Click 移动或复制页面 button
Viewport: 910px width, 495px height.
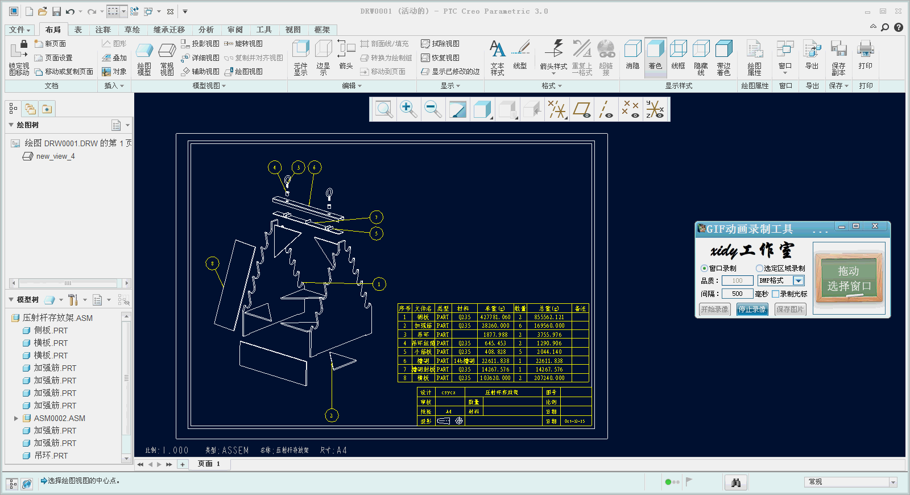(64, 72)
